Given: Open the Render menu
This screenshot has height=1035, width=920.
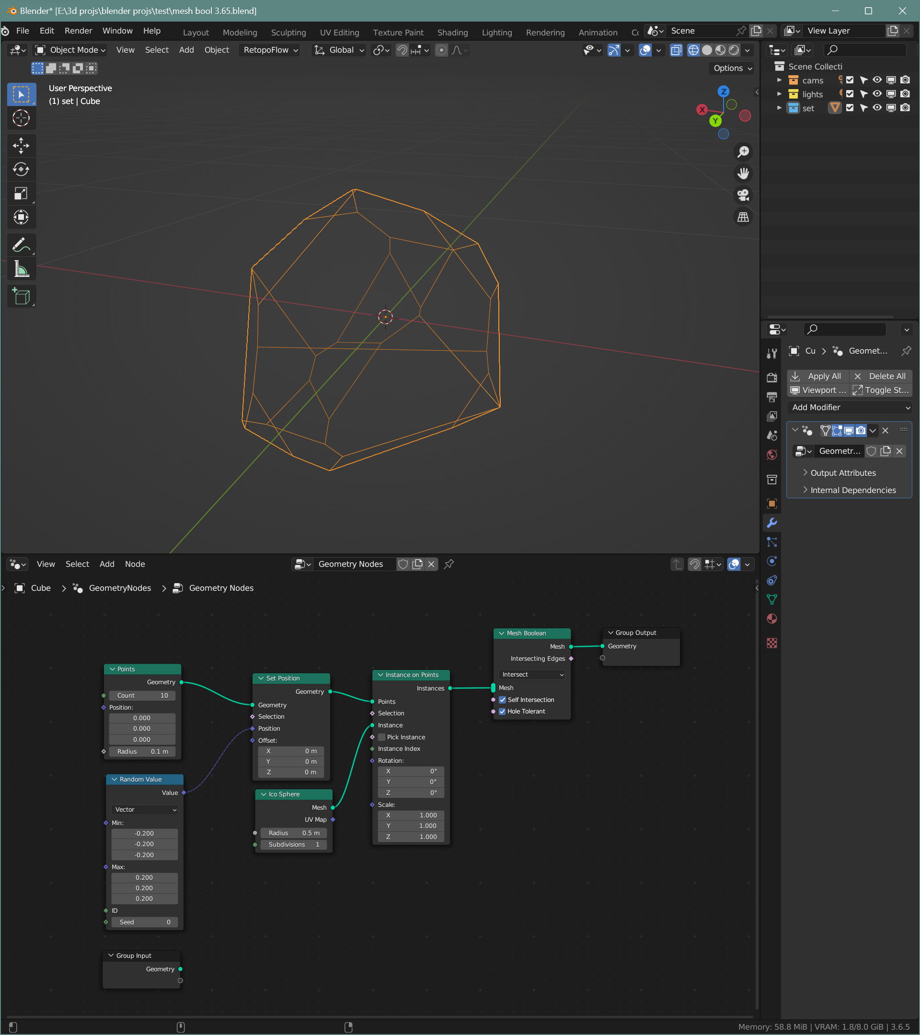Looking at the screenshot, I should 79,31.
